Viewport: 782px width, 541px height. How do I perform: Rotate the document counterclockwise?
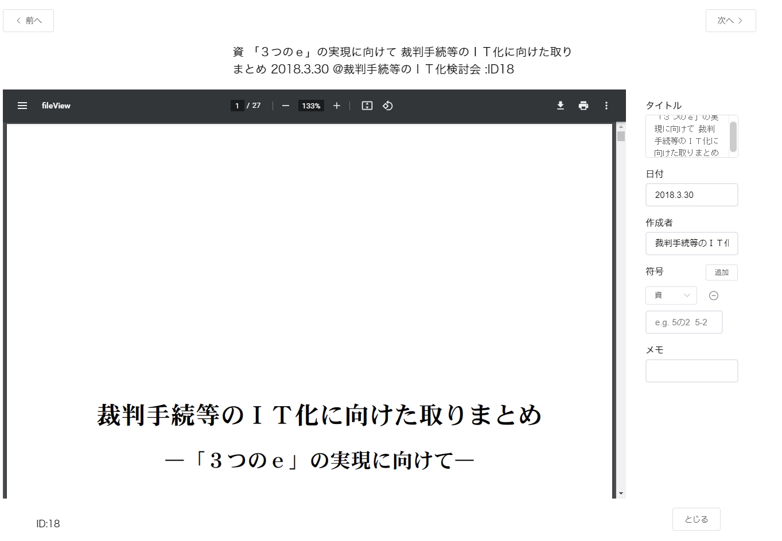click(388, 106)
